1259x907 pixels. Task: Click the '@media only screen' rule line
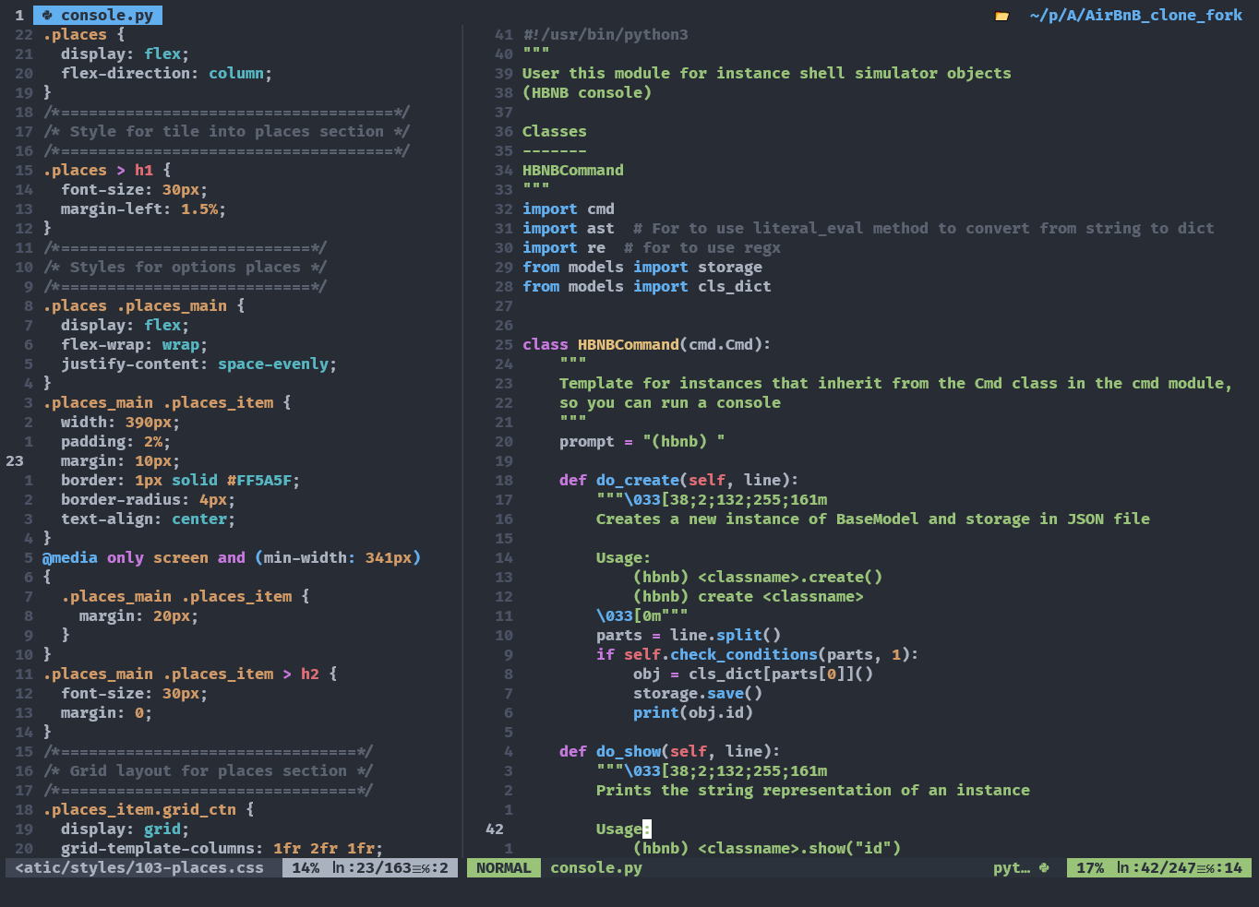click(x=232, y=558)
